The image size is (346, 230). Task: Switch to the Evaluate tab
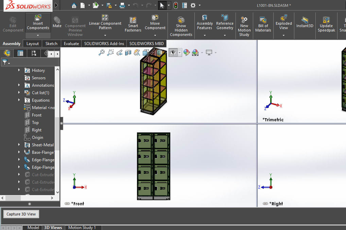pyautogui.click(x=71, y=44)
